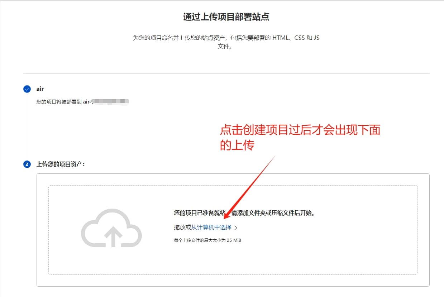This screenshot has width=444, height=297.
Task: Click the chevron after 从计算机中选择
Action: (x=236, y=228)
